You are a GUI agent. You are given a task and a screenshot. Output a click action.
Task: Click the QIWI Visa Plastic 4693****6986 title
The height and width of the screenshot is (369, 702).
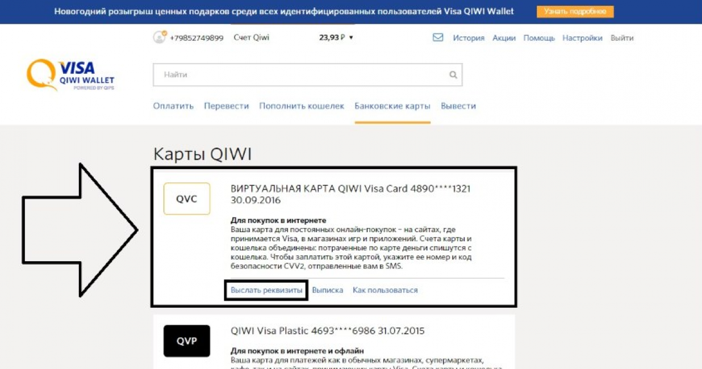pyautogui.click(x=328, y=330)
